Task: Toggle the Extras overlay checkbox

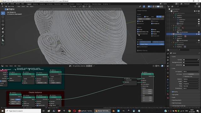Action: (138, 30)
